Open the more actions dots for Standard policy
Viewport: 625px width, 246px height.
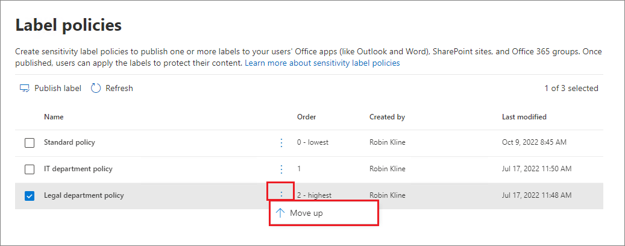click(x=281, y=143)
